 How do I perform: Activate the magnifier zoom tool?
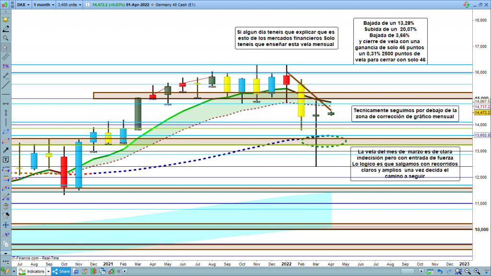click(x=5, y=38)
